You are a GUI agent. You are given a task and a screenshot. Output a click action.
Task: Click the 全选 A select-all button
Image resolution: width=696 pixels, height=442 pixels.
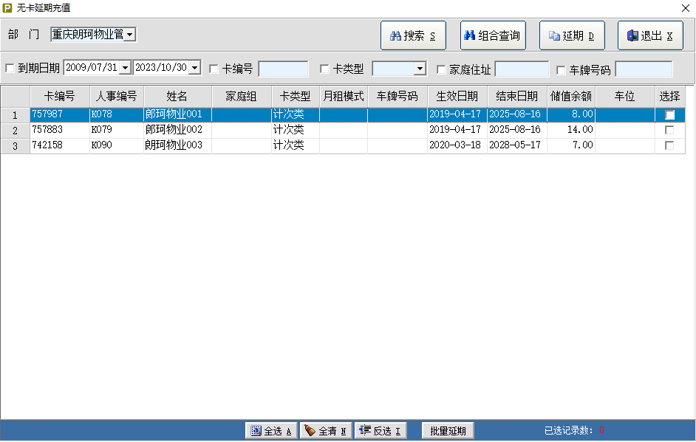point(271,431)
